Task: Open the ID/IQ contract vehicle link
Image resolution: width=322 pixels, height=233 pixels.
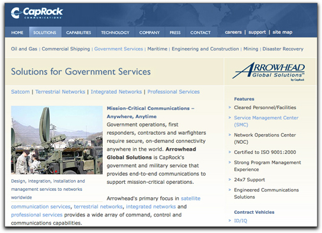Action: pos(241,221)
